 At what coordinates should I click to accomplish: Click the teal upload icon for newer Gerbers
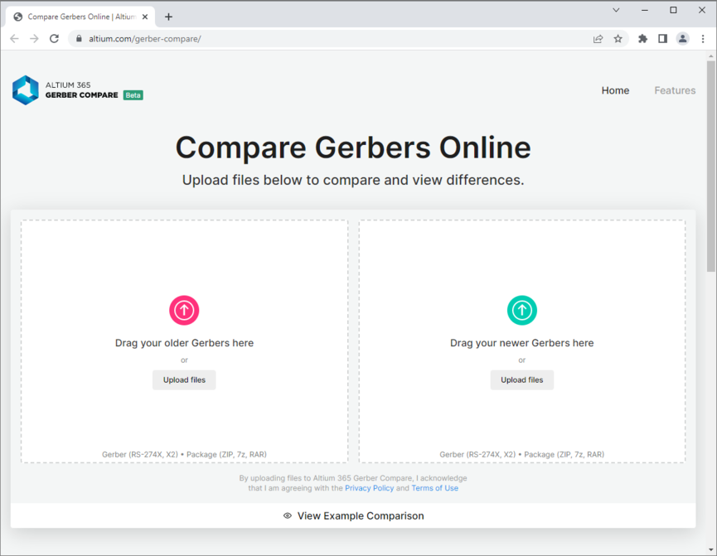[521, 310]
